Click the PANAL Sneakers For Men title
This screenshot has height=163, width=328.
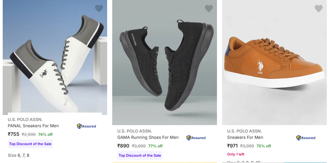coord(33,126)
